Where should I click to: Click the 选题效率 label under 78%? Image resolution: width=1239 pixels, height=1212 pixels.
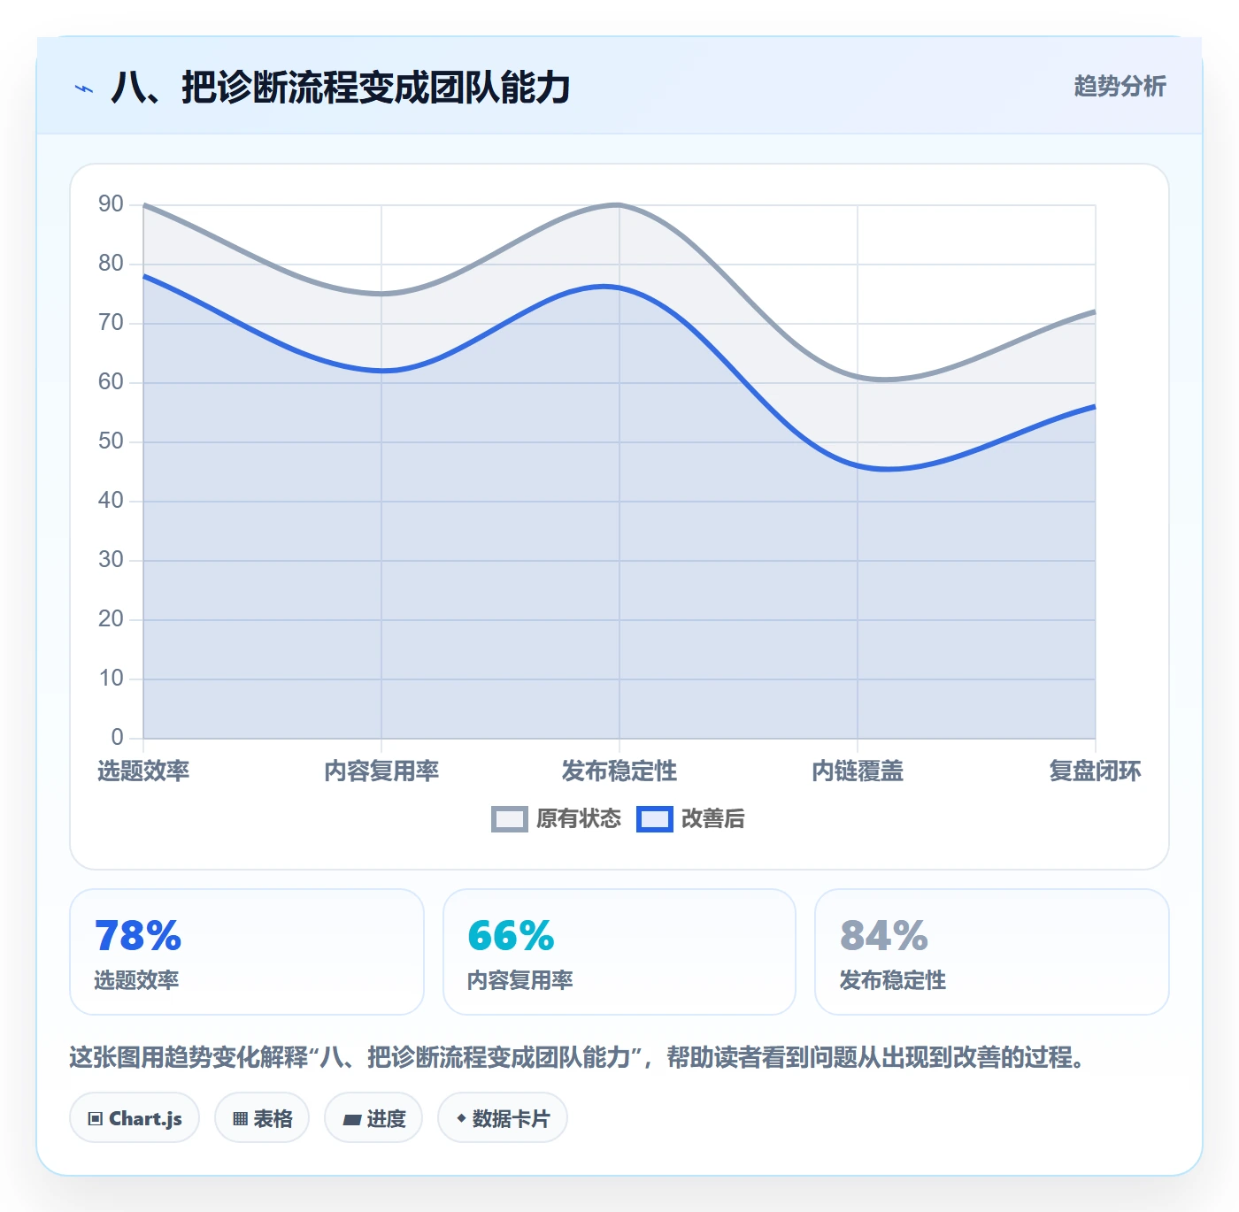(136, 980)
